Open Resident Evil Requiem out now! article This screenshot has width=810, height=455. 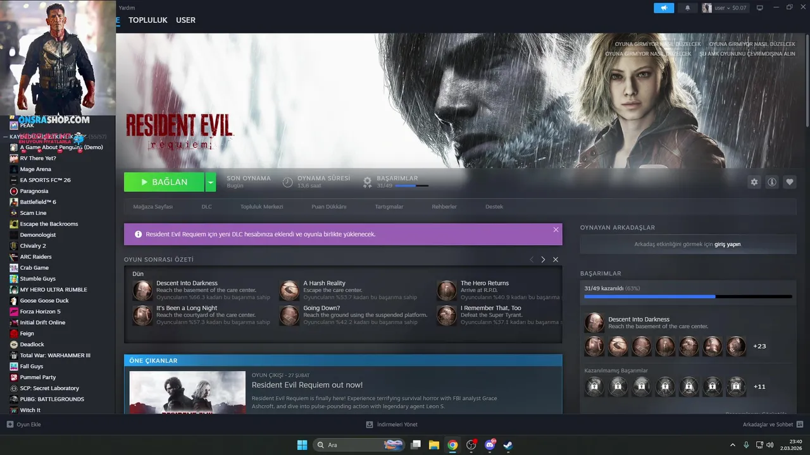click(x=307, y=385)
